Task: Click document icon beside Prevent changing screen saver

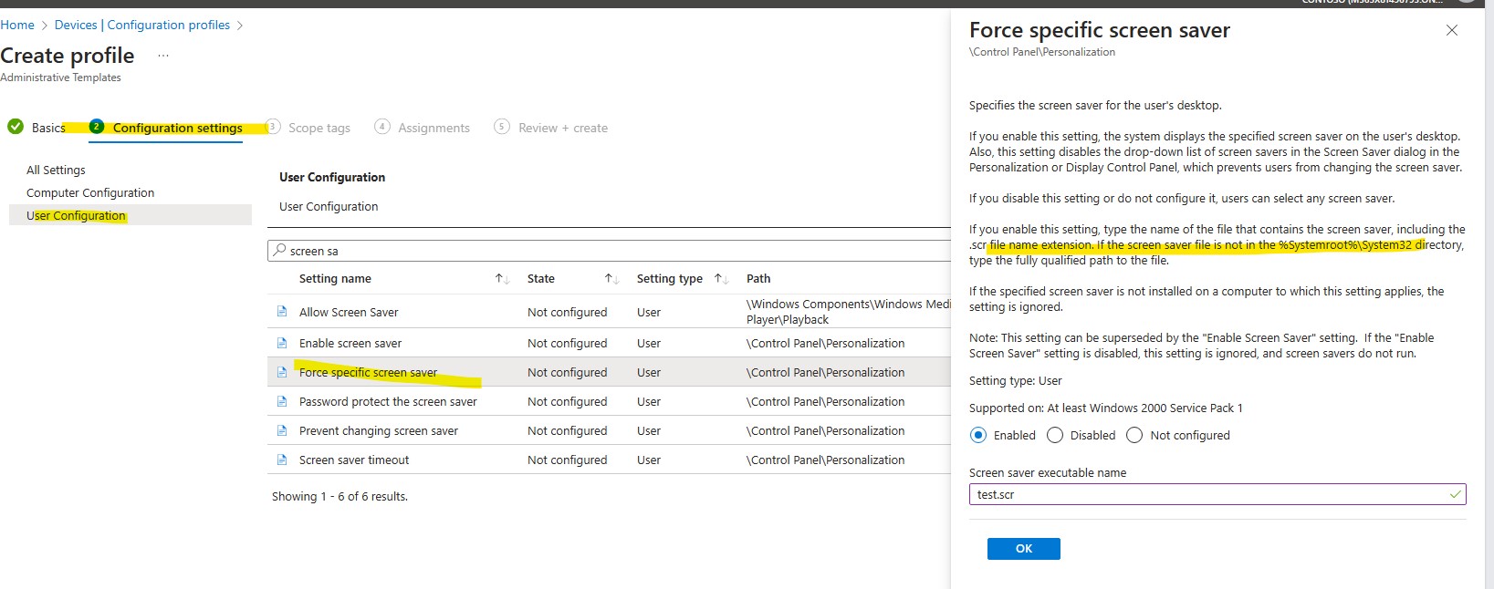Action: tap(282, 430)
